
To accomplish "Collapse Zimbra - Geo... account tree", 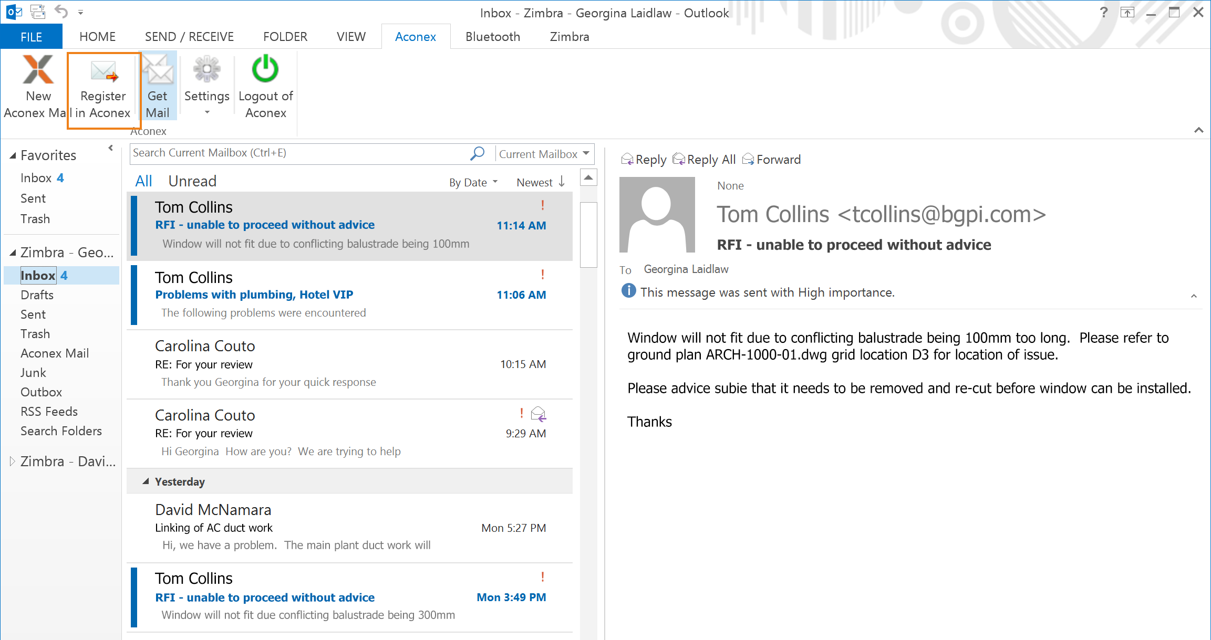I will (13, 253).
